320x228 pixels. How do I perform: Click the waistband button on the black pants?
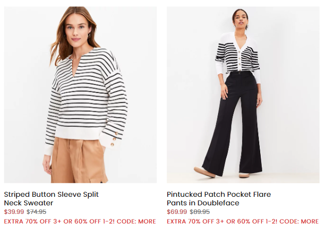click(239, 72)
